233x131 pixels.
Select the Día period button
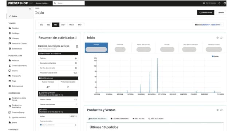point(42,25)
